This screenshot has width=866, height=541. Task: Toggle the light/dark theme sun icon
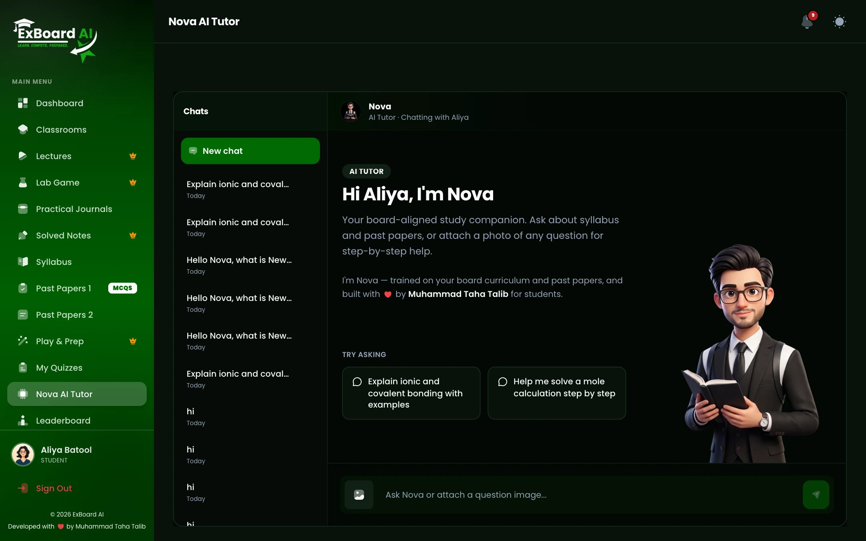(839, 22)
